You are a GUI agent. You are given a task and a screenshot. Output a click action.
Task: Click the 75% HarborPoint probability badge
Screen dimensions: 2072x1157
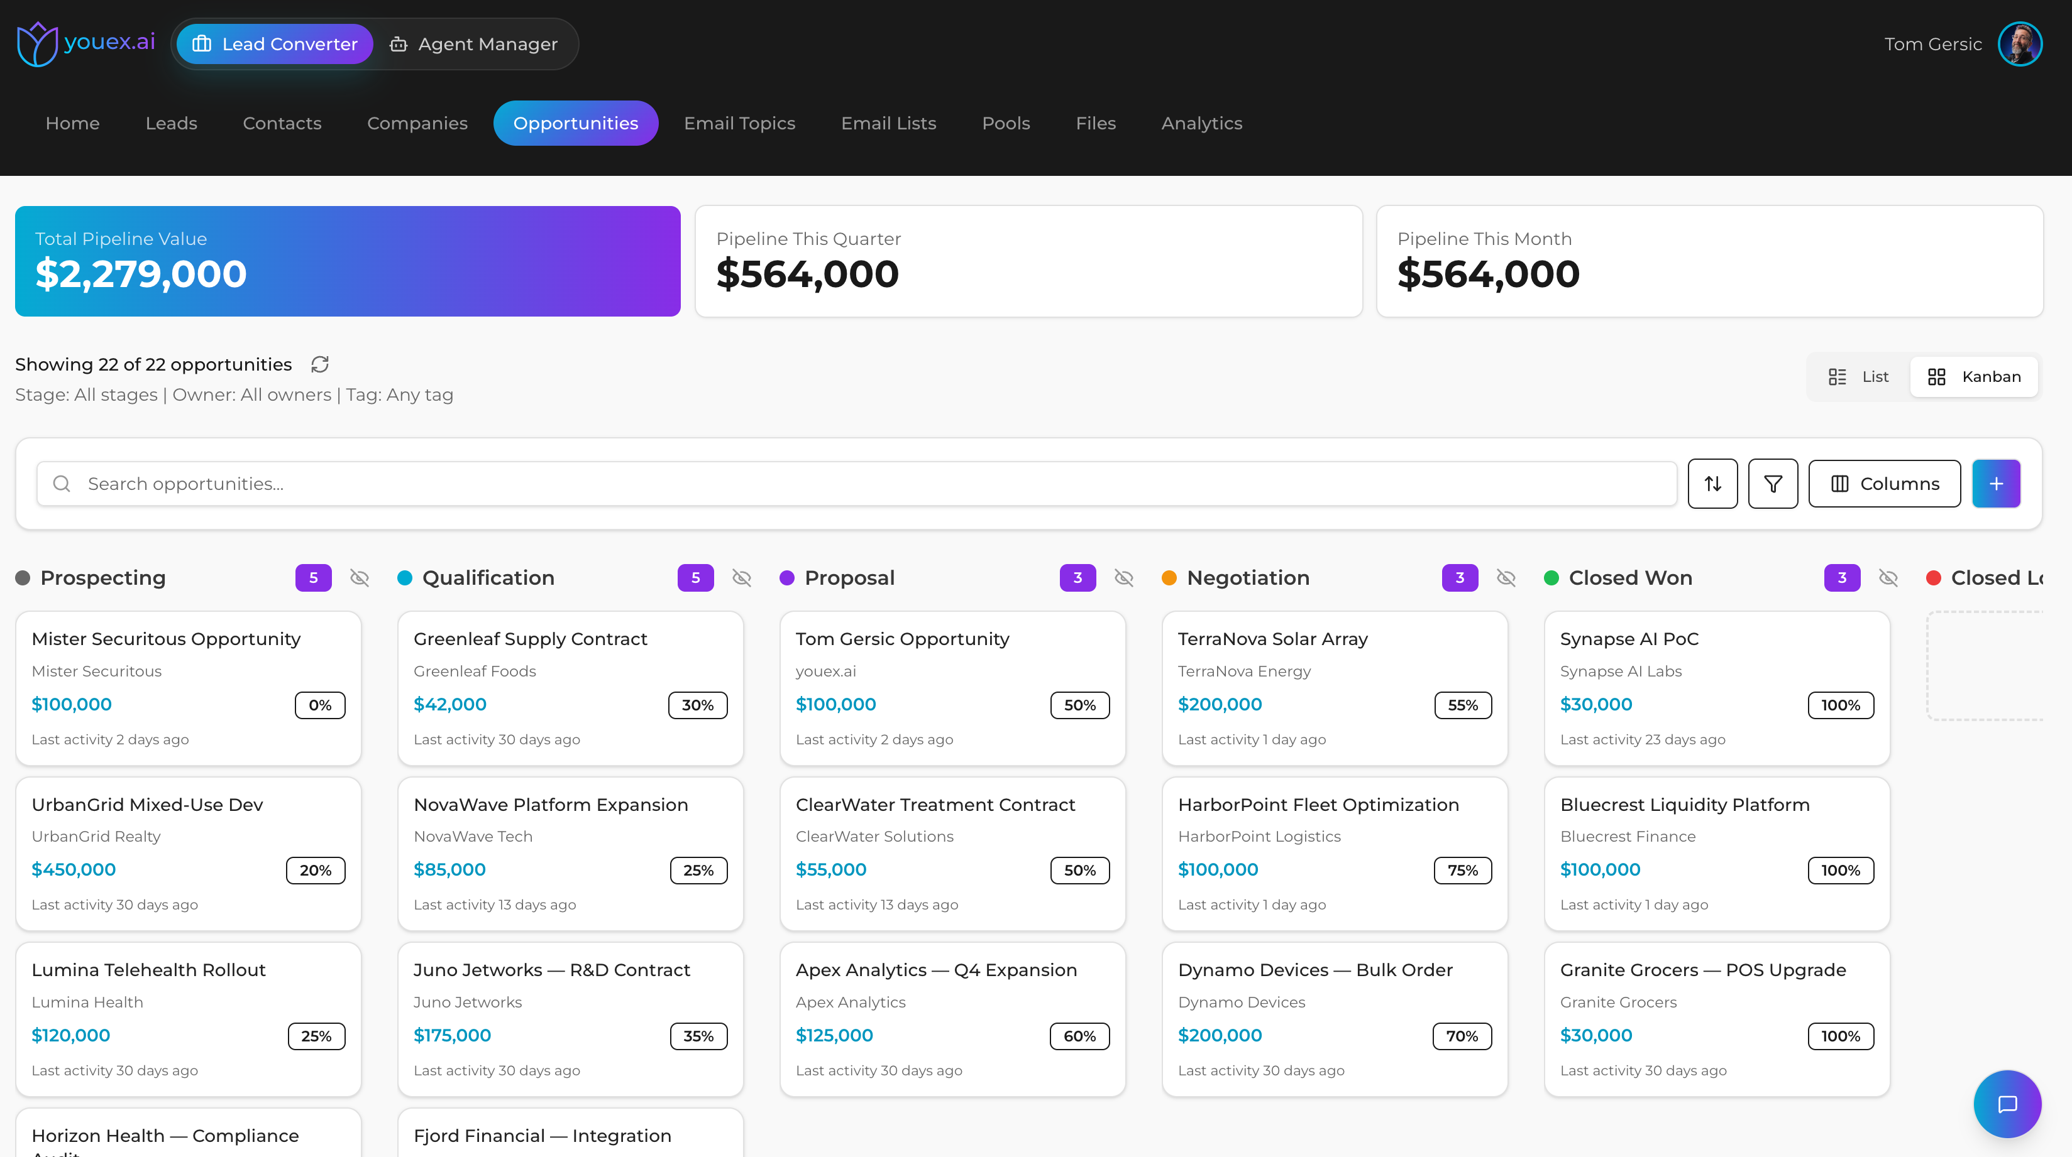click(x=1462, y=870)
